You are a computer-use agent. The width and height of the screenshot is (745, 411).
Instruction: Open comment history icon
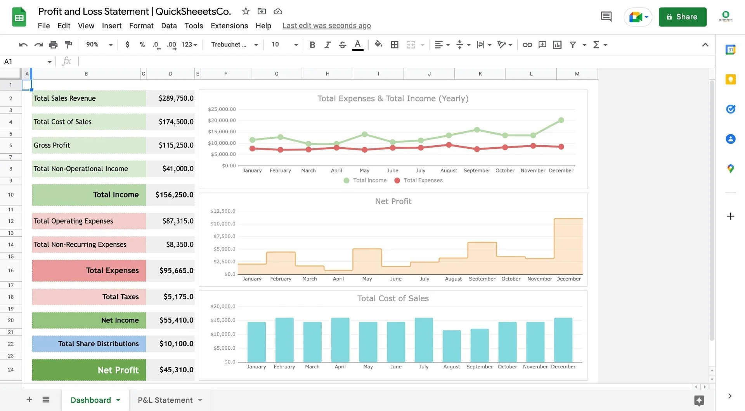(x=606, y=17)
